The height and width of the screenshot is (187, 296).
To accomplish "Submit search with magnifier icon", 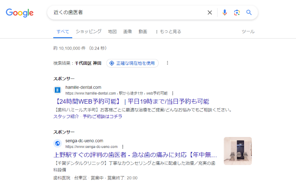I will click(x=249, y=13).
